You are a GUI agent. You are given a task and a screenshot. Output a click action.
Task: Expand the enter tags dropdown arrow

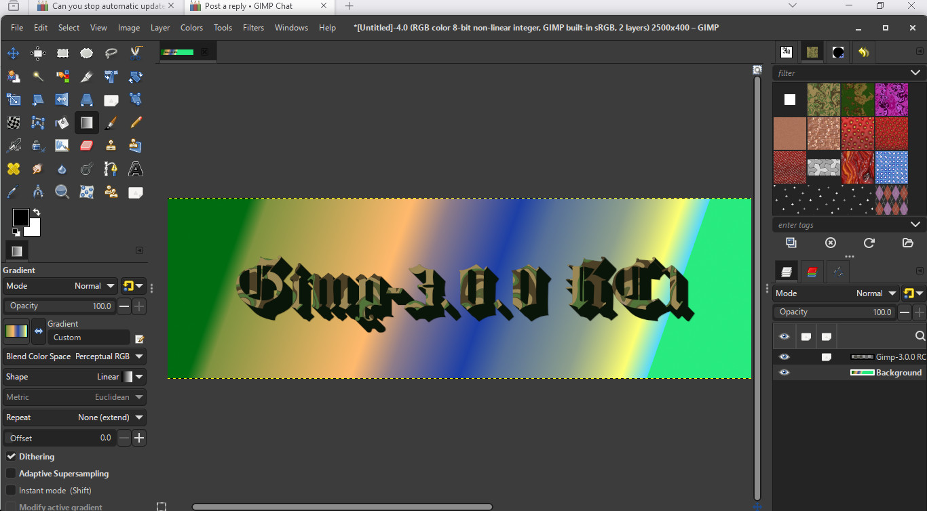[915, 224]
